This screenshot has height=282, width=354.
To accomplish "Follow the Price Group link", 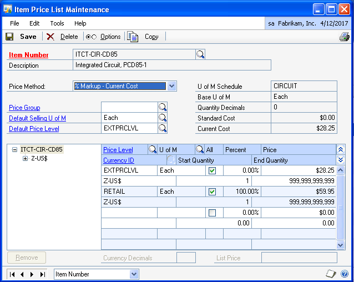I will click(24, 108).
